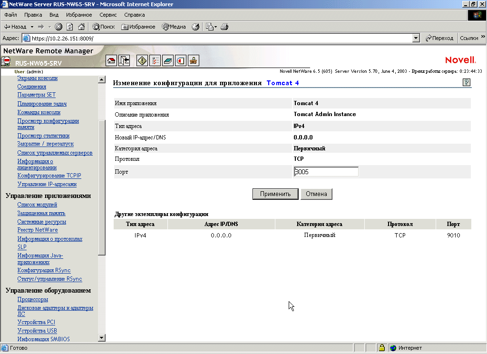
Task: Click the desk administrator icon
Action: tap(194, 60)
